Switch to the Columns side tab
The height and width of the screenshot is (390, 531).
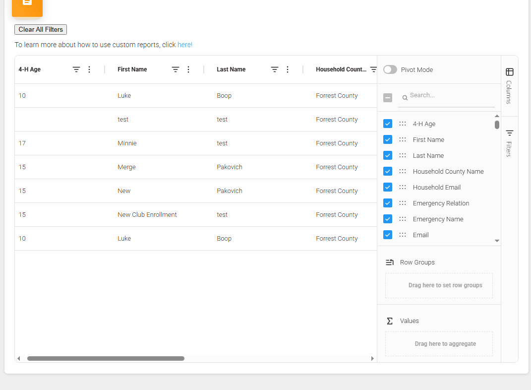pos(509,86)
